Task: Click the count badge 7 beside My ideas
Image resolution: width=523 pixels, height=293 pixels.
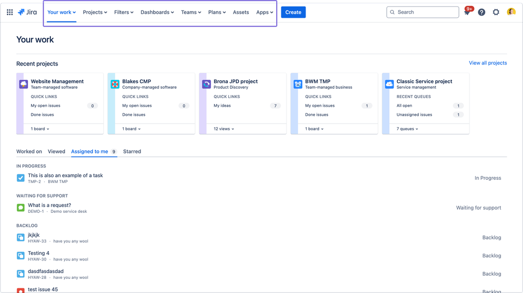Action: click(275, 106)
